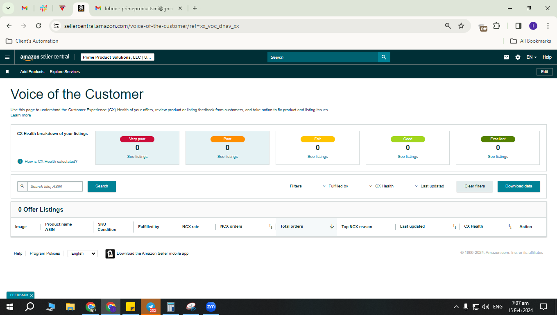557x315 pixels.
Task: Click the teal Search button
Action: [102, 186]
